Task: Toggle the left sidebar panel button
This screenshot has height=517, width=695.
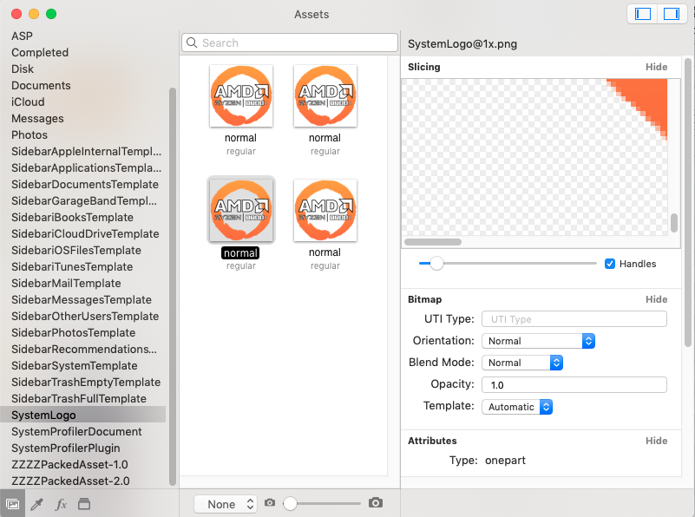Action: coord(643,14)
